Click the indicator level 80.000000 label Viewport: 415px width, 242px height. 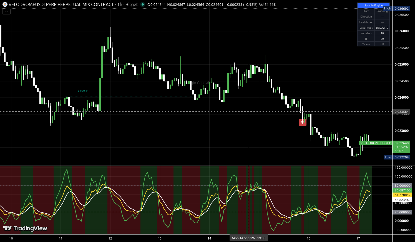click(x=403, y=186)
